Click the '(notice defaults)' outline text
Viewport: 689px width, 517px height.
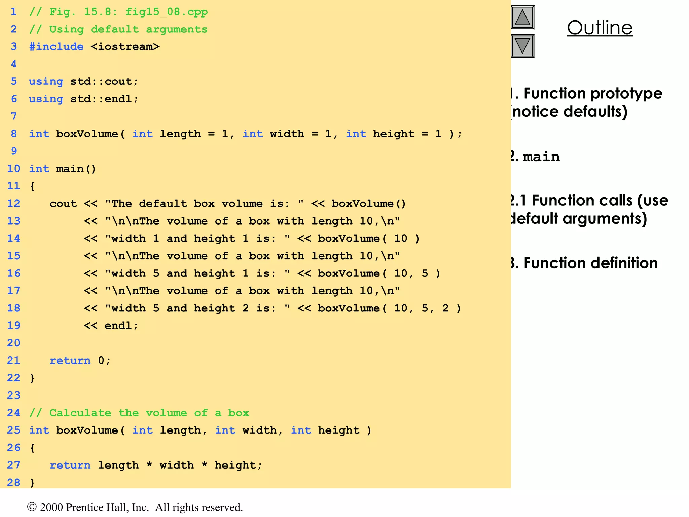[569, 112]
